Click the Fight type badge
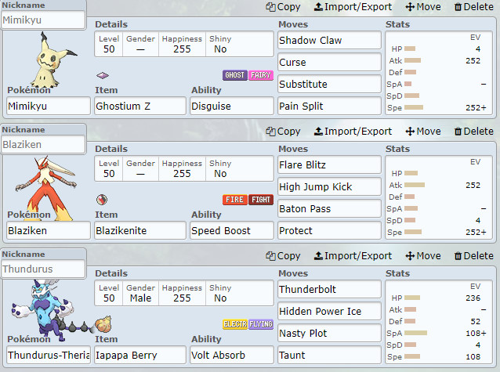The width and height of the screenshot is (500, 372). click(x=261, y=200)
